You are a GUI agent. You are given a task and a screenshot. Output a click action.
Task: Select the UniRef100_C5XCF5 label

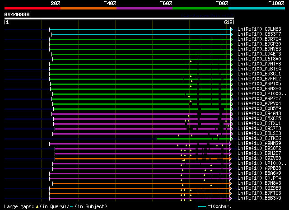(259, 119)
